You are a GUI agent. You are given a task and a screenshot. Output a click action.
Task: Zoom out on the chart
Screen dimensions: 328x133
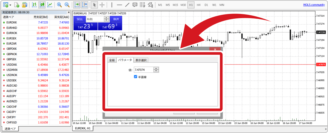(x=67, y=4)
